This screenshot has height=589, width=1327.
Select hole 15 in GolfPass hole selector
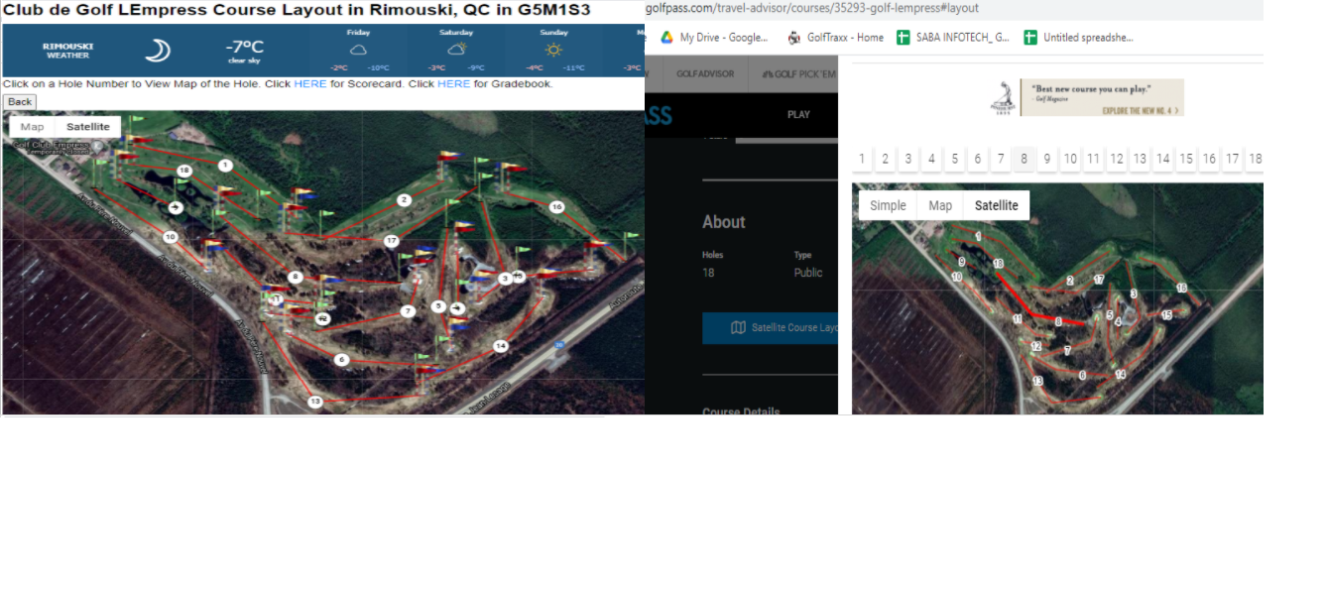tap(1186, 159)
